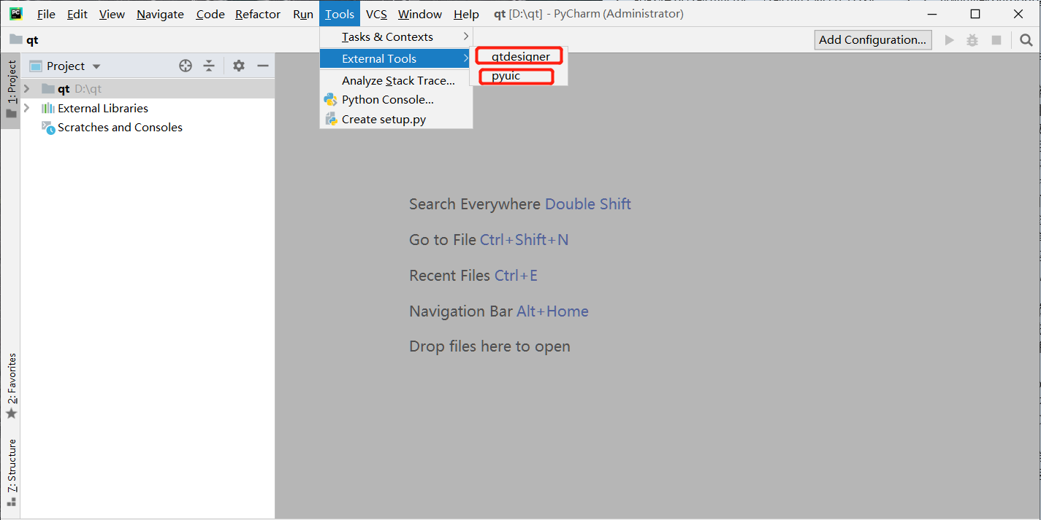
Task: Click the Python Console icon in Tools menu
Action: [330, 99]
